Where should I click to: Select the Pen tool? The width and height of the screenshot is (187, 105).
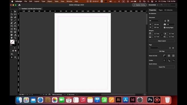pyautogui.click(x=12, y=23)
